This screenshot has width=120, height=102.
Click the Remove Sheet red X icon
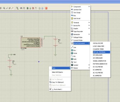(x=33, y=8)
